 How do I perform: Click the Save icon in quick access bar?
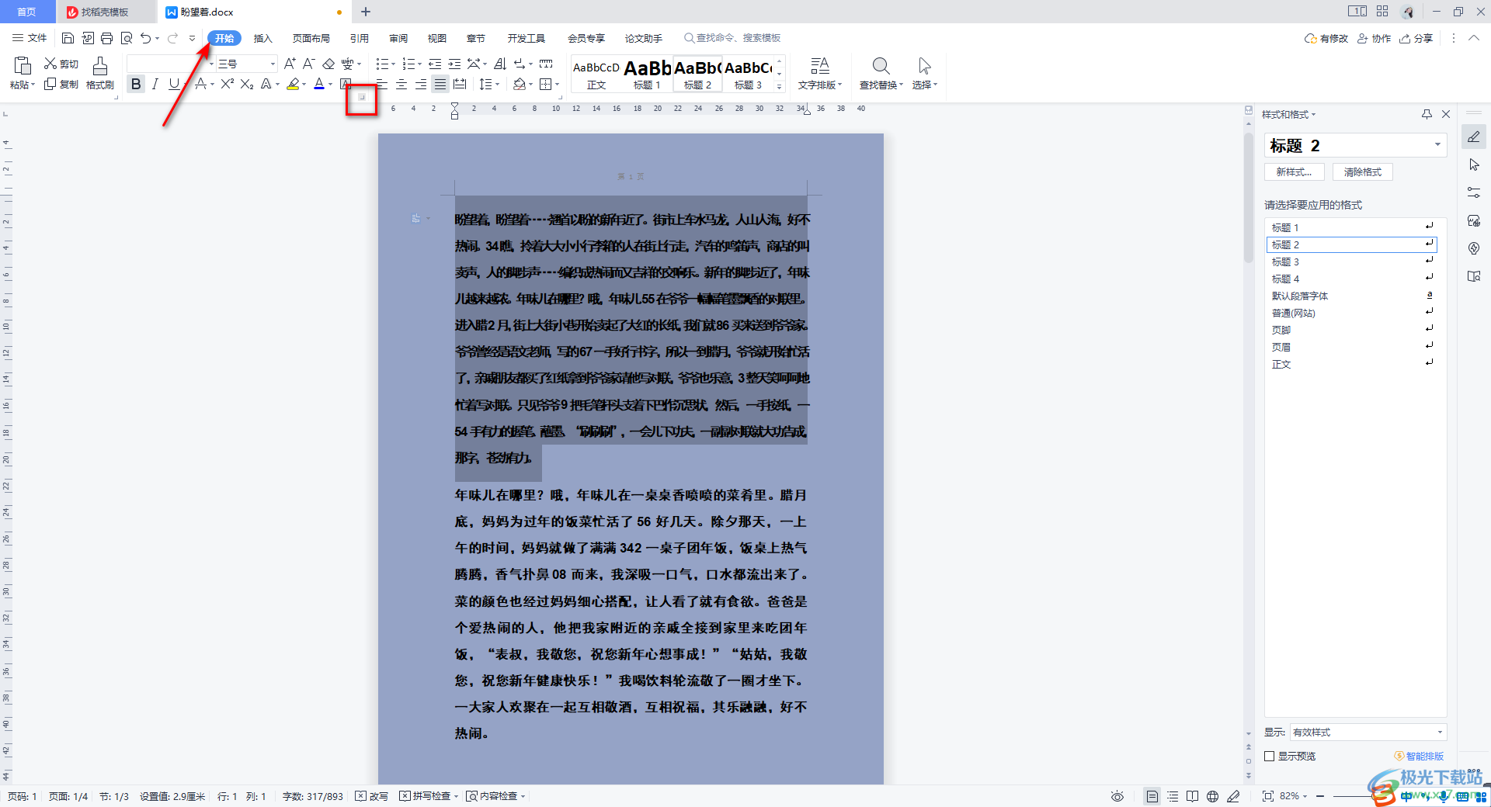click(68, 38)
